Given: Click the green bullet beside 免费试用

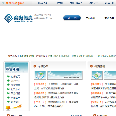Looking at the screenshot, I should click(8, 76).
